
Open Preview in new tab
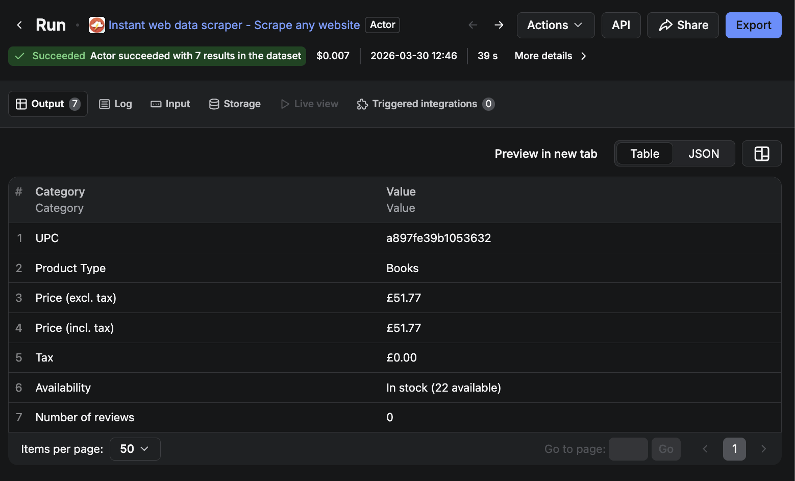click(x=545, y=153)
